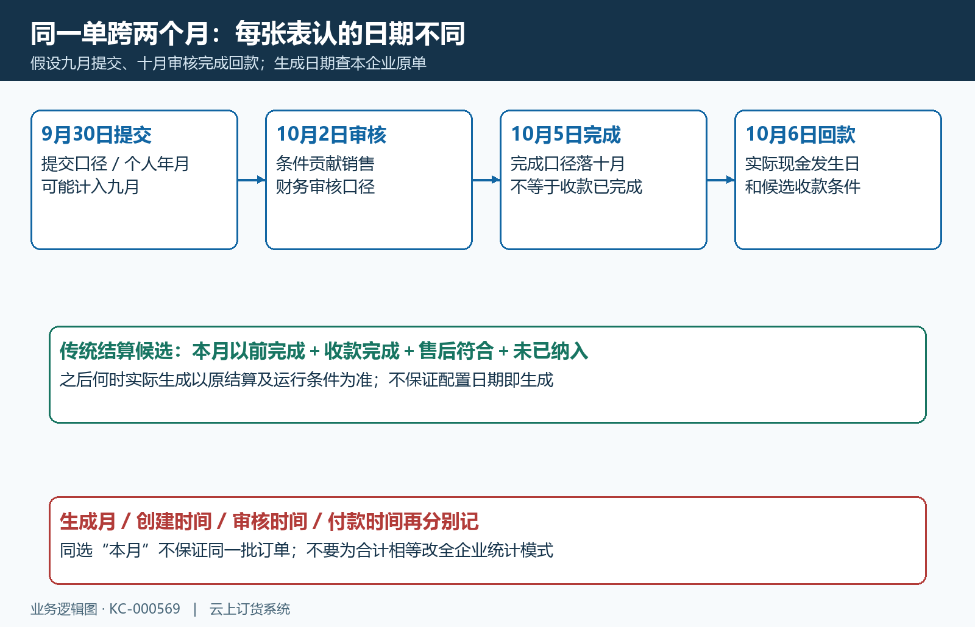Click green heading 传统结算候选
The width and height of the screenshot is (975, 627).
tap(324, 351)
